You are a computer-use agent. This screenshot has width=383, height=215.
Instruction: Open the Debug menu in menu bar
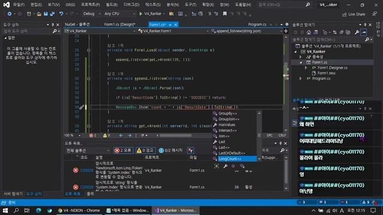pyautogui.click(x=132, y=5)
